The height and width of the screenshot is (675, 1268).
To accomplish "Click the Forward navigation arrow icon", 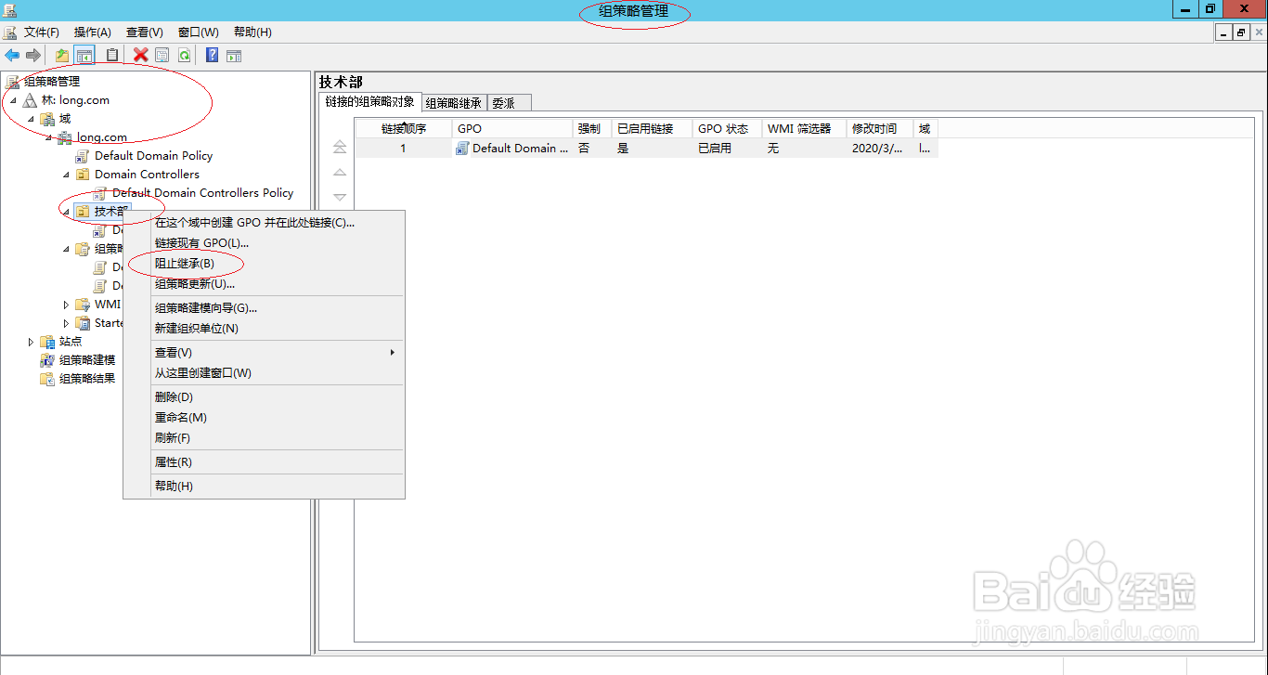I will (32, 55).
